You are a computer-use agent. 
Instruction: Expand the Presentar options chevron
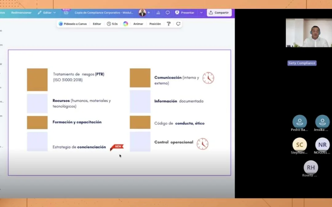coord(201,13)
